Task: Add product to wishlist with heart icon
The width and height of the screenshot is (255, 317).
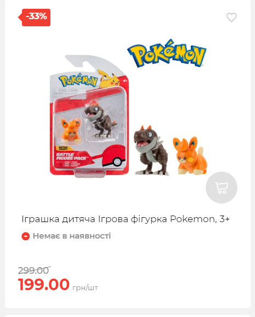Action: pos(231,18)
